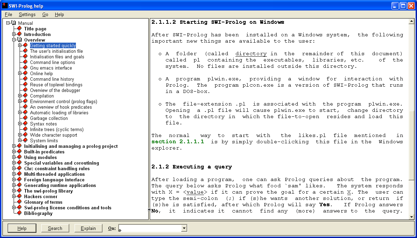Click the scroll down arrow in content pane
The height and width of the screenshot is (238, 417).
[x=411, y=217]
